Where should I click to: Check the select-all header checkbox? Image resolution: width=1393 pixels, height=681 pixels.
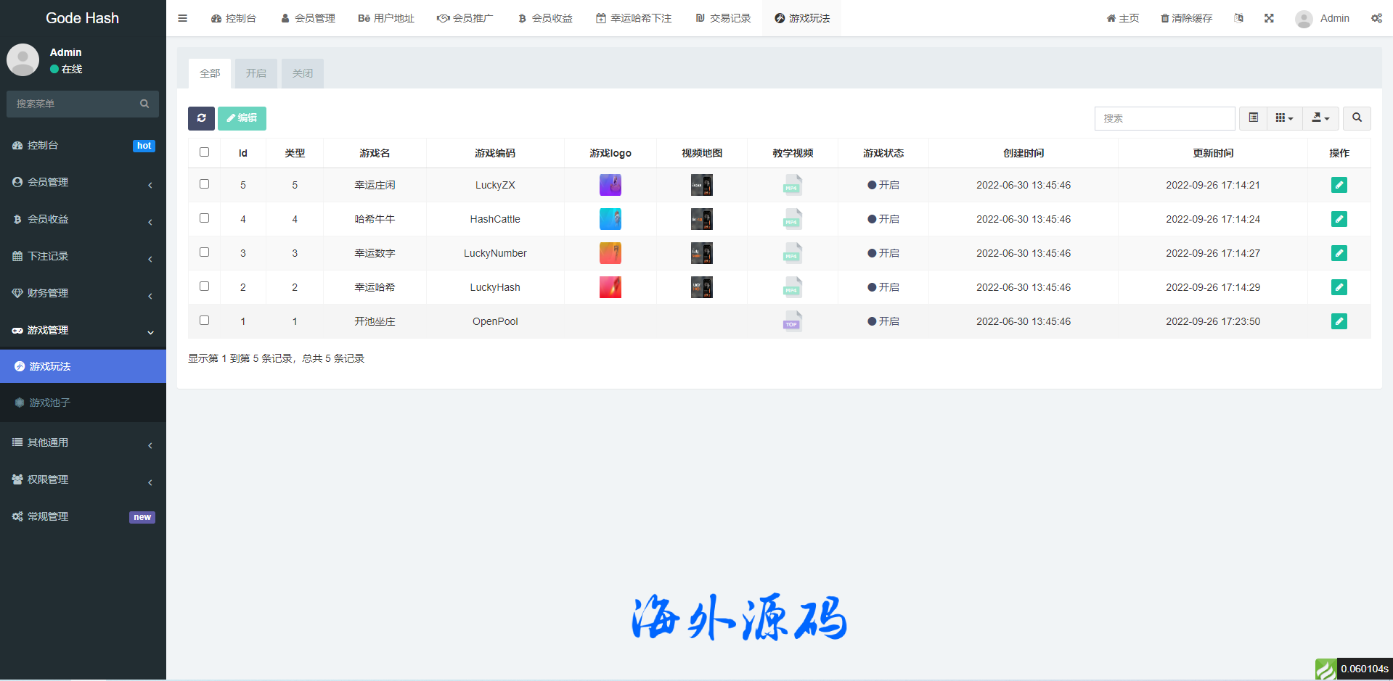(x=204, y=152)
